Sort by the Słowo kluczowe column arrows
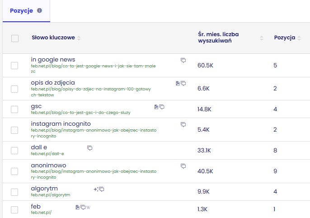This screenshot has height=218, width=310. [79, 38]
